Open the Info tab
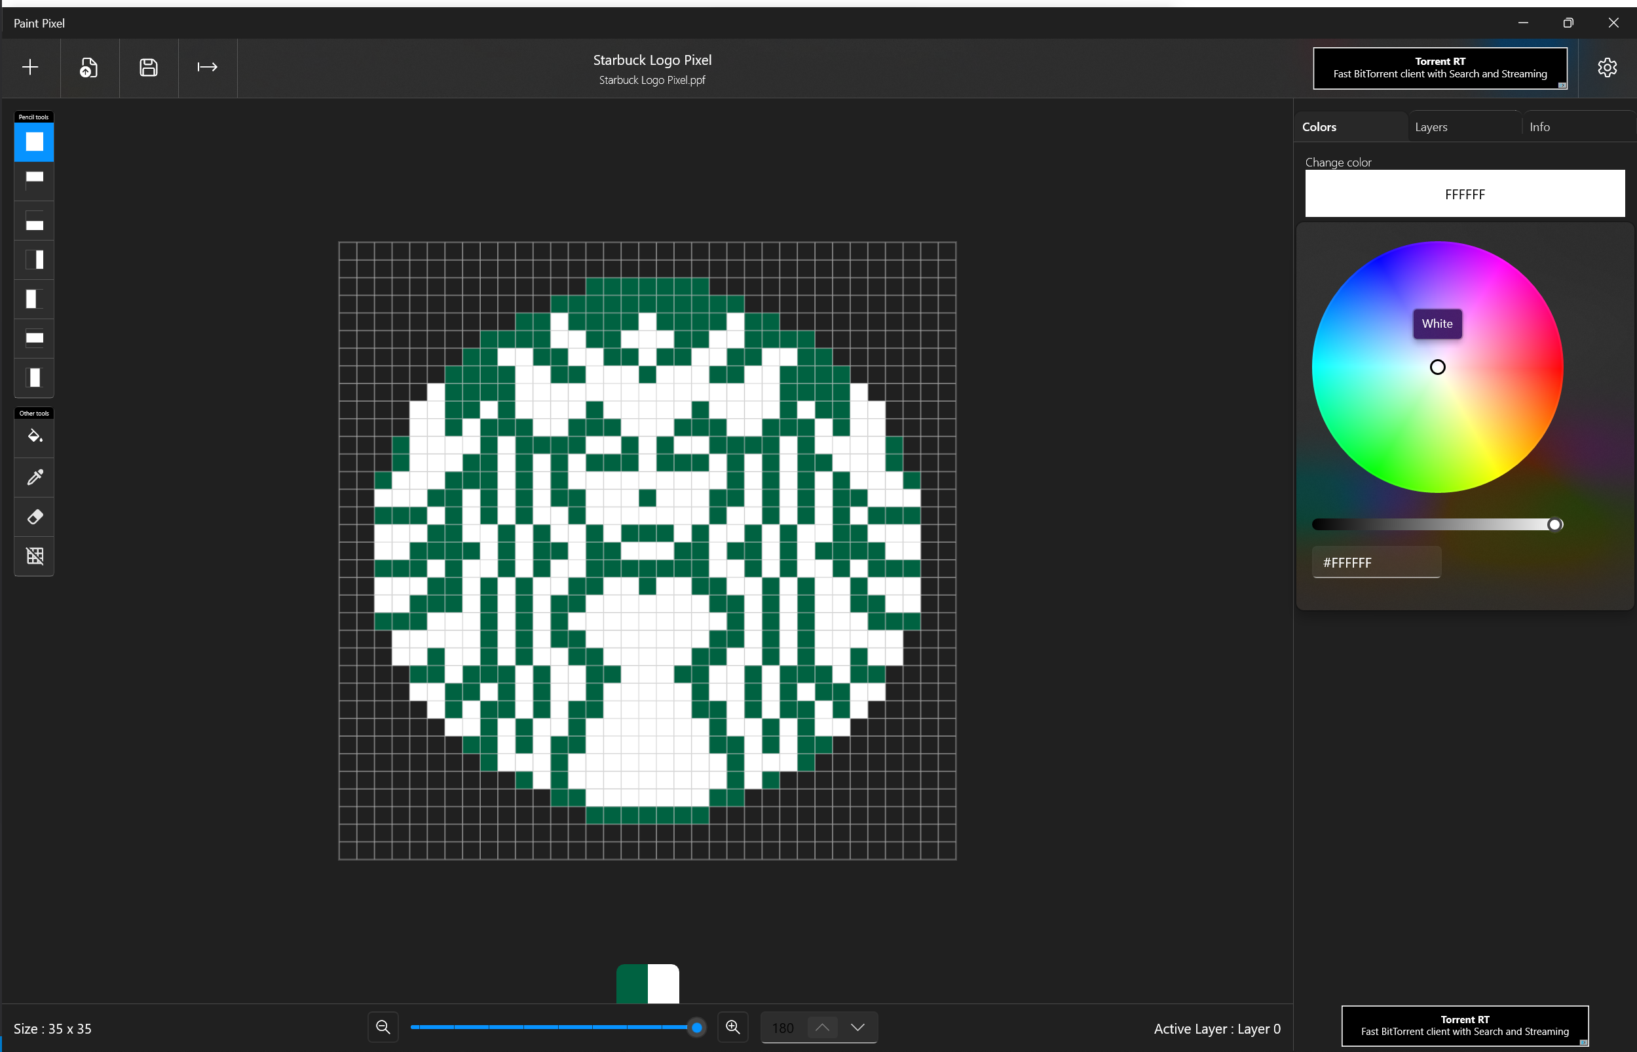The width and height of the screenshot is (1637, 1052). click(x=1539, y=127)
